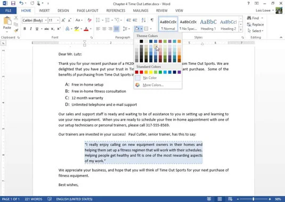The image size is (285, 202).
Task: Apply superscript formatting
Action: 59,29
